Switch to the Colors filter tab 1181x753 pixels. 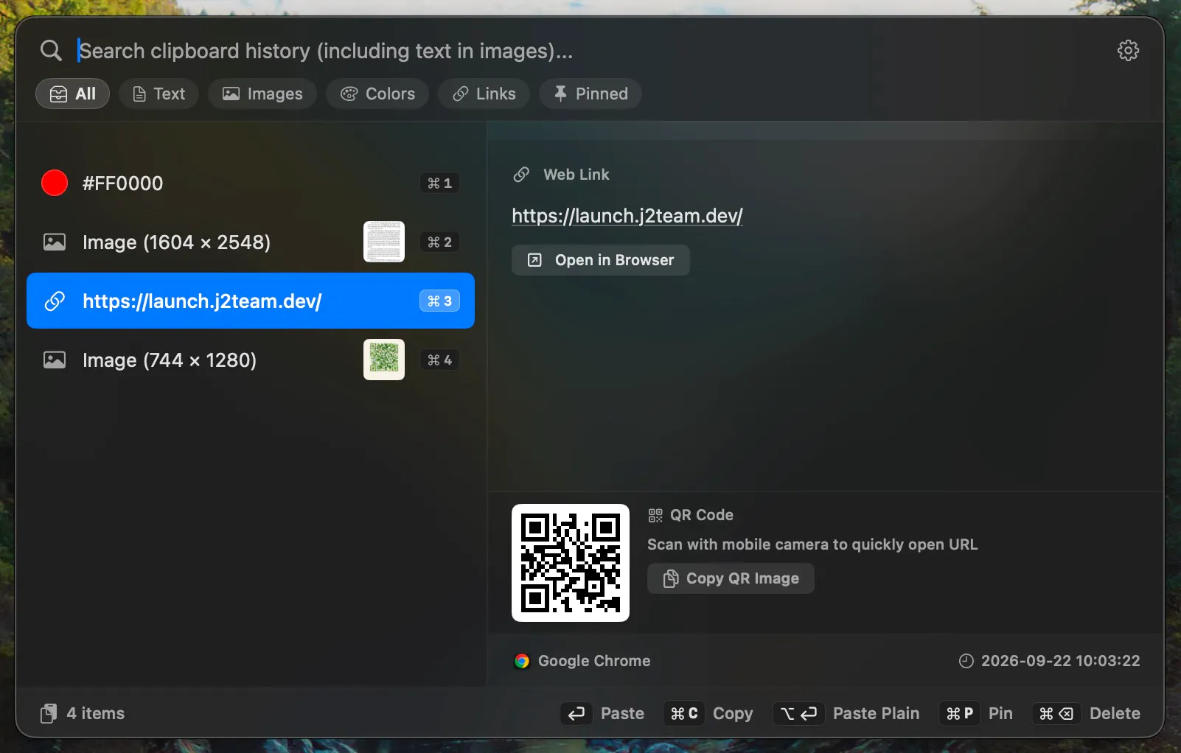pos(377,94)
